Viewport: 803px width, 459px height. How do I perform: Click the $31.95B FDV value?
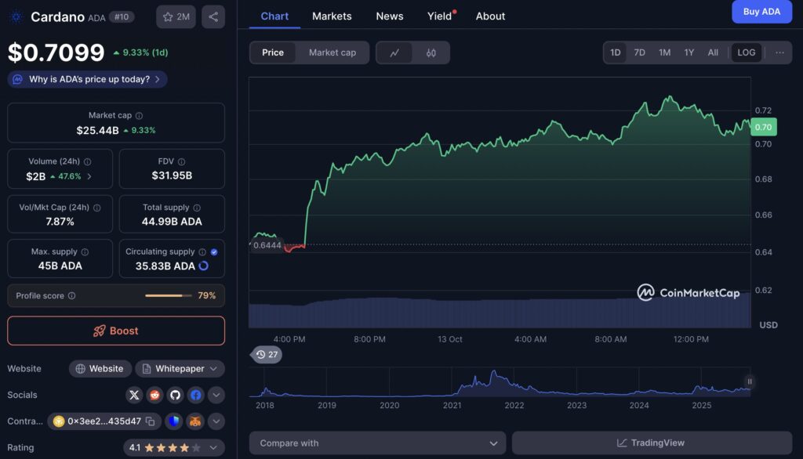(172, 175)
